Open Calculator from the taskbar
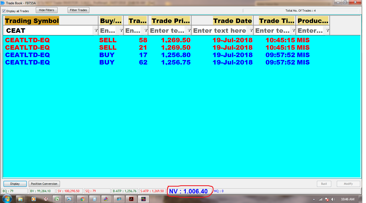 [x=95, y=199]
